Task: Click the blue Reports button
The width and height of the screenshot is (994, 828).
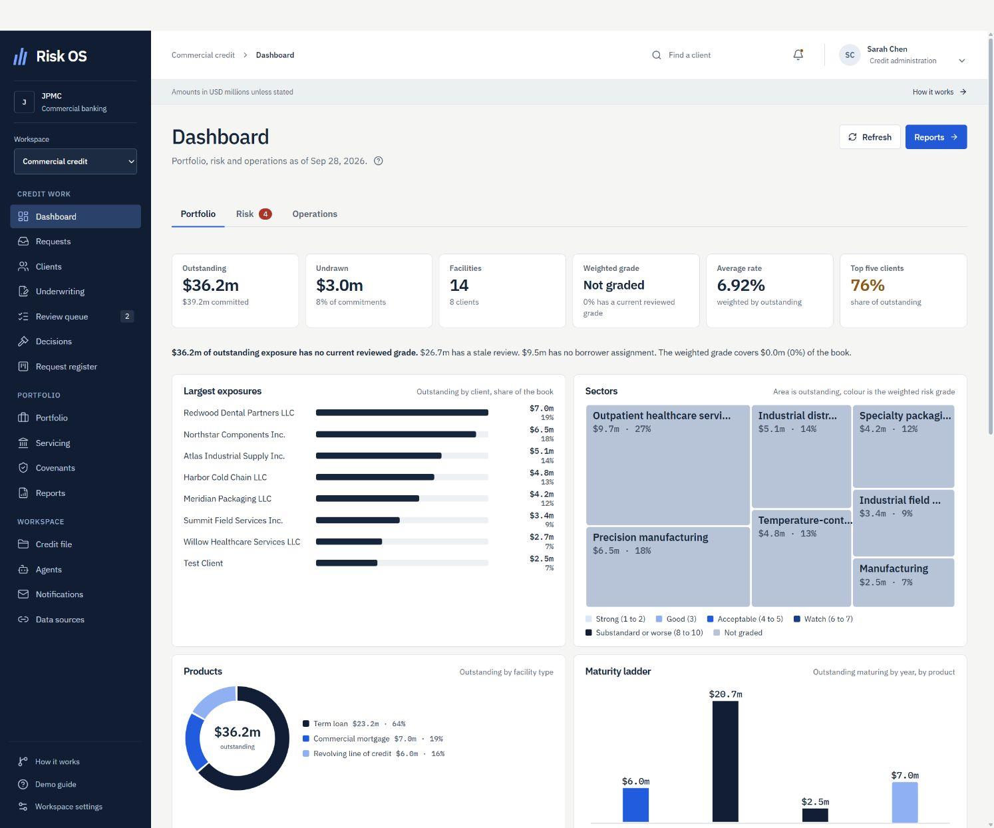Action: 936,137
